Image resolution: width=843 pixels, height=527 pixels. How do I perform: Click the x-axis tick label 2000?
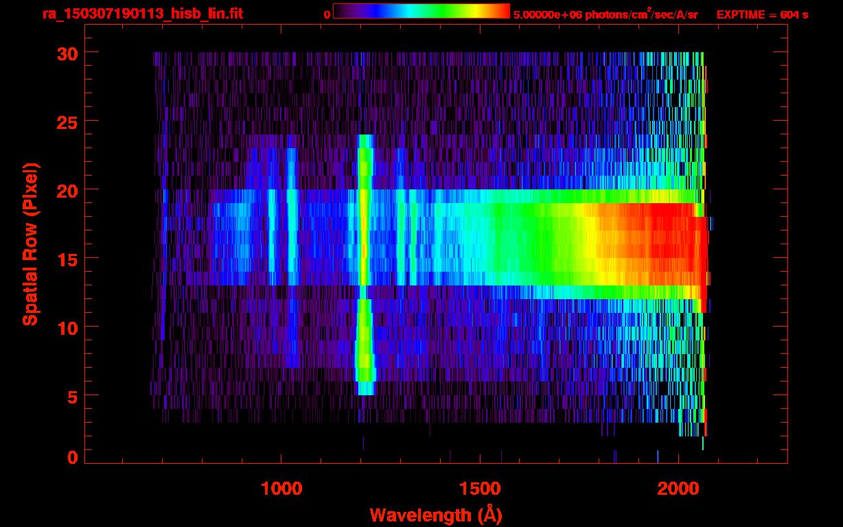678,489
